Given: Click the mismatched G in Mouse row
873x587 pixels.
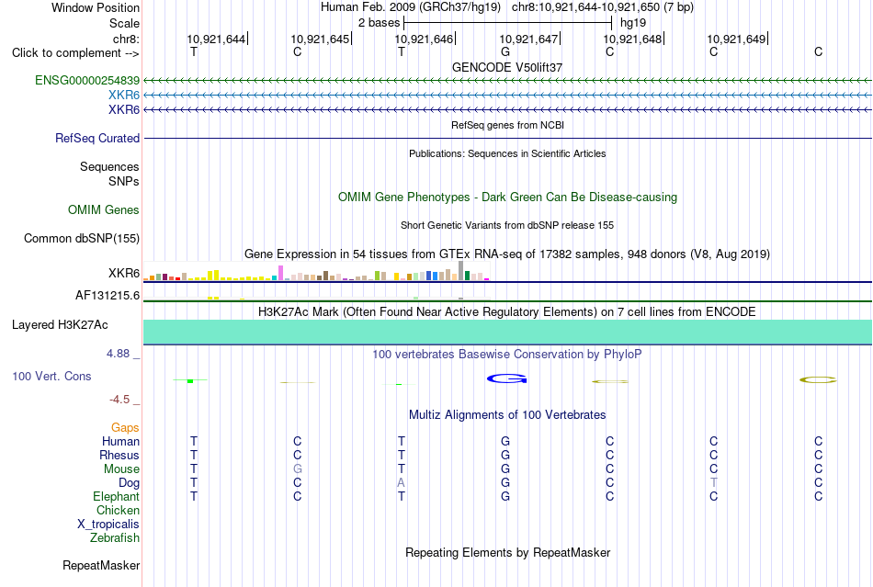Looking at the screenshot, I should [298, 469].
